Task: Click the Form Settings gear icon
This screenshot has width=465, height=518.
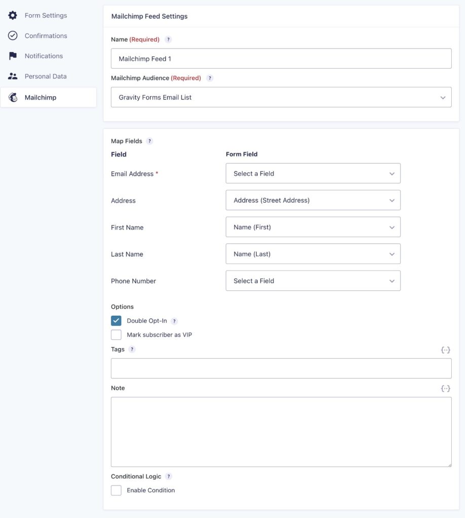Action: coord(13,15)
